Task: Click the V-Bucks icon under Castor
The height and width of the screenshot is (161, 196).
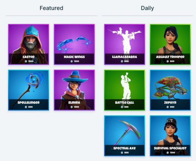Action: click(26, 61)
